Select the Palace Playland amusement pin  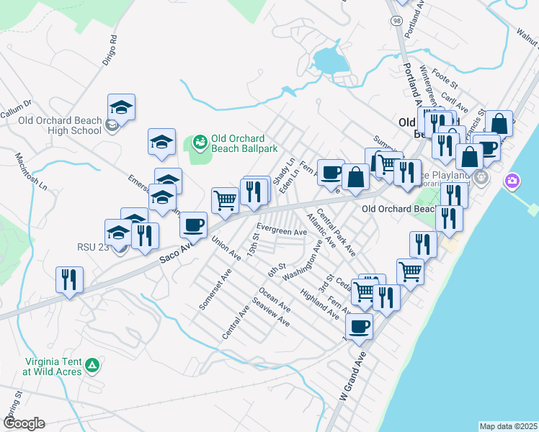coord(481,178)
